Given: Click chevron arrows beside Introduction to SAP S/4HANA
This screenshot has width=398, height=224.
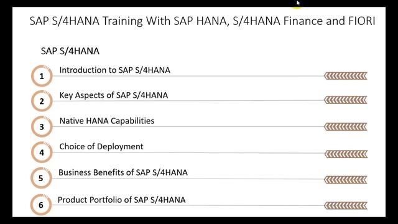Looking at the screenshot, I should 346,76.
